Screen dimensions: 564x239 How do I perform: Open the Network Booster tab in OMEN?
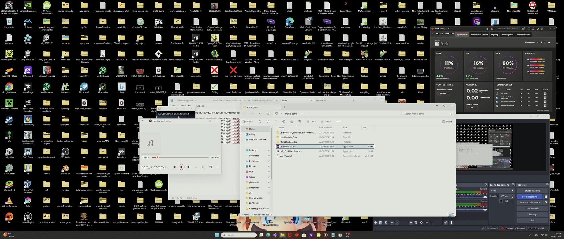[x=523, y=35]
